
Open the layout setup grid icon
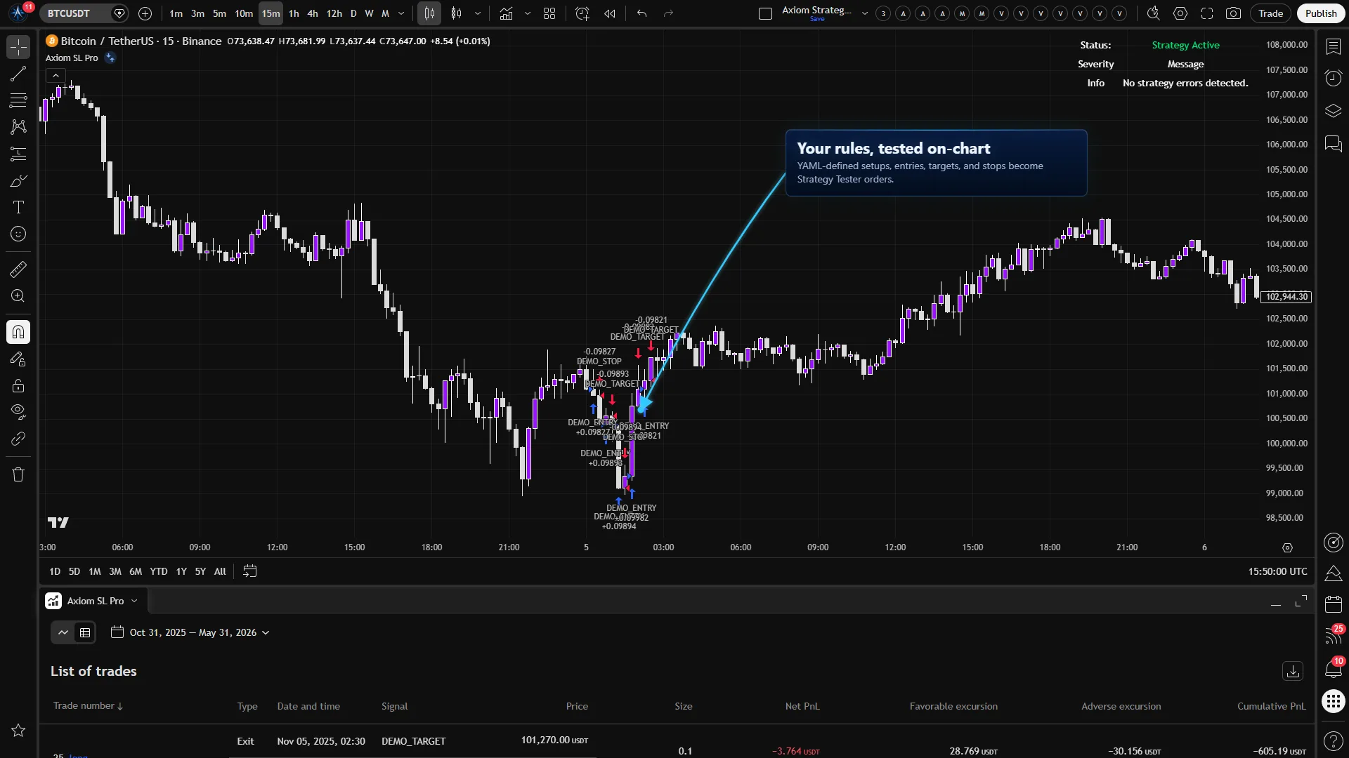[x=549, y=13]
